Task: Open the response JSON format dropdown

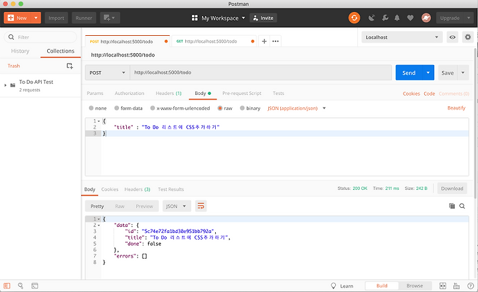Action: pos(177,206)
